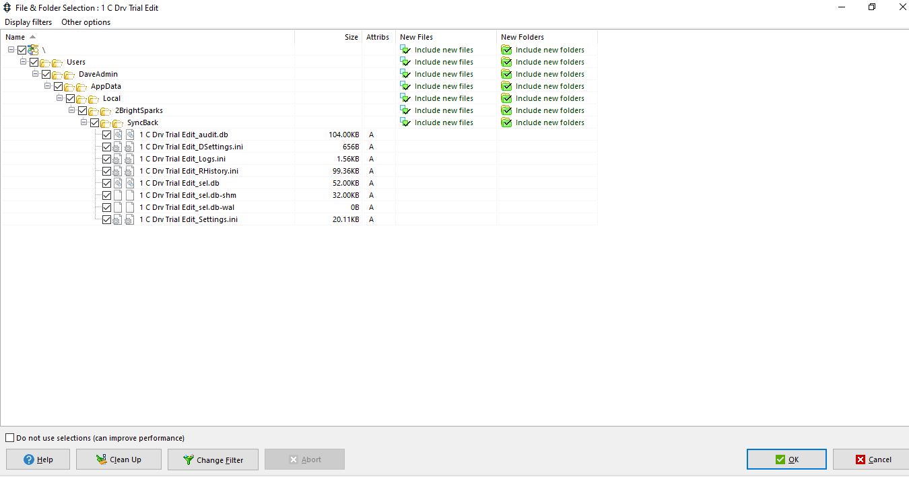Click the new folders icon in DaveAdmin row
The image size is (909, 477).
506,74
